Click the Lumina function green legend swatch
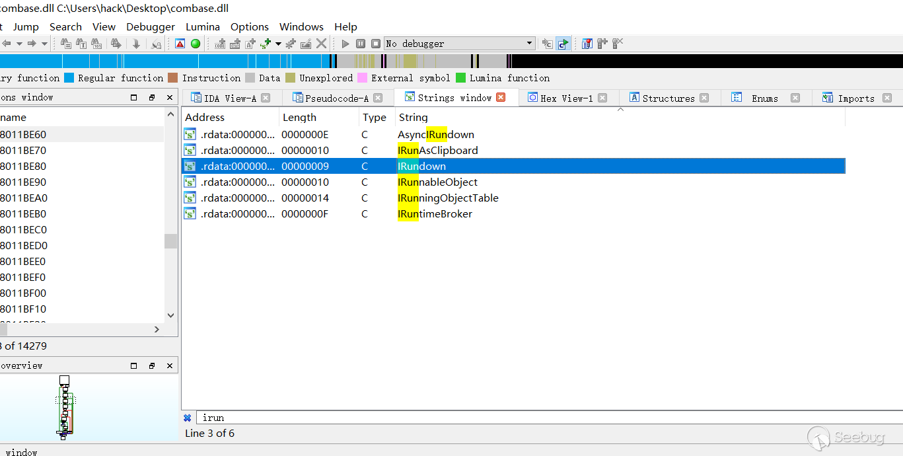Screen dimensions: 903x456 (460, 78)
